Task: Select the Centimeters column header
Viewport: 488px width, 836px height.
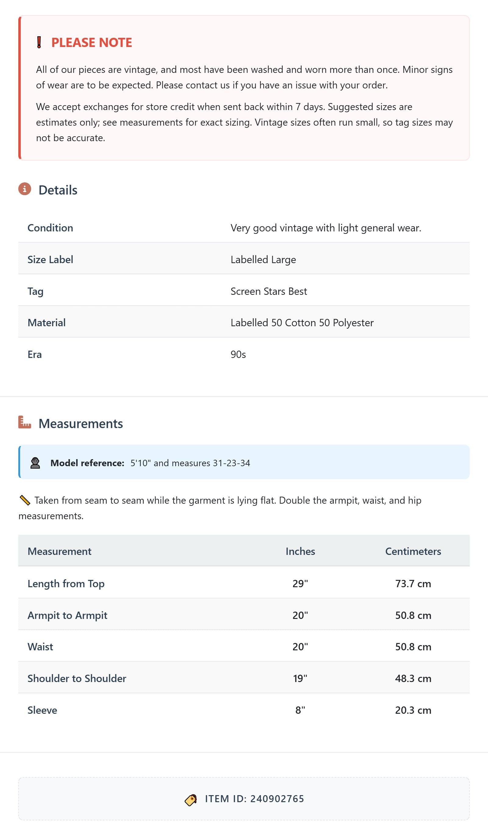Action: coord(413,551)
